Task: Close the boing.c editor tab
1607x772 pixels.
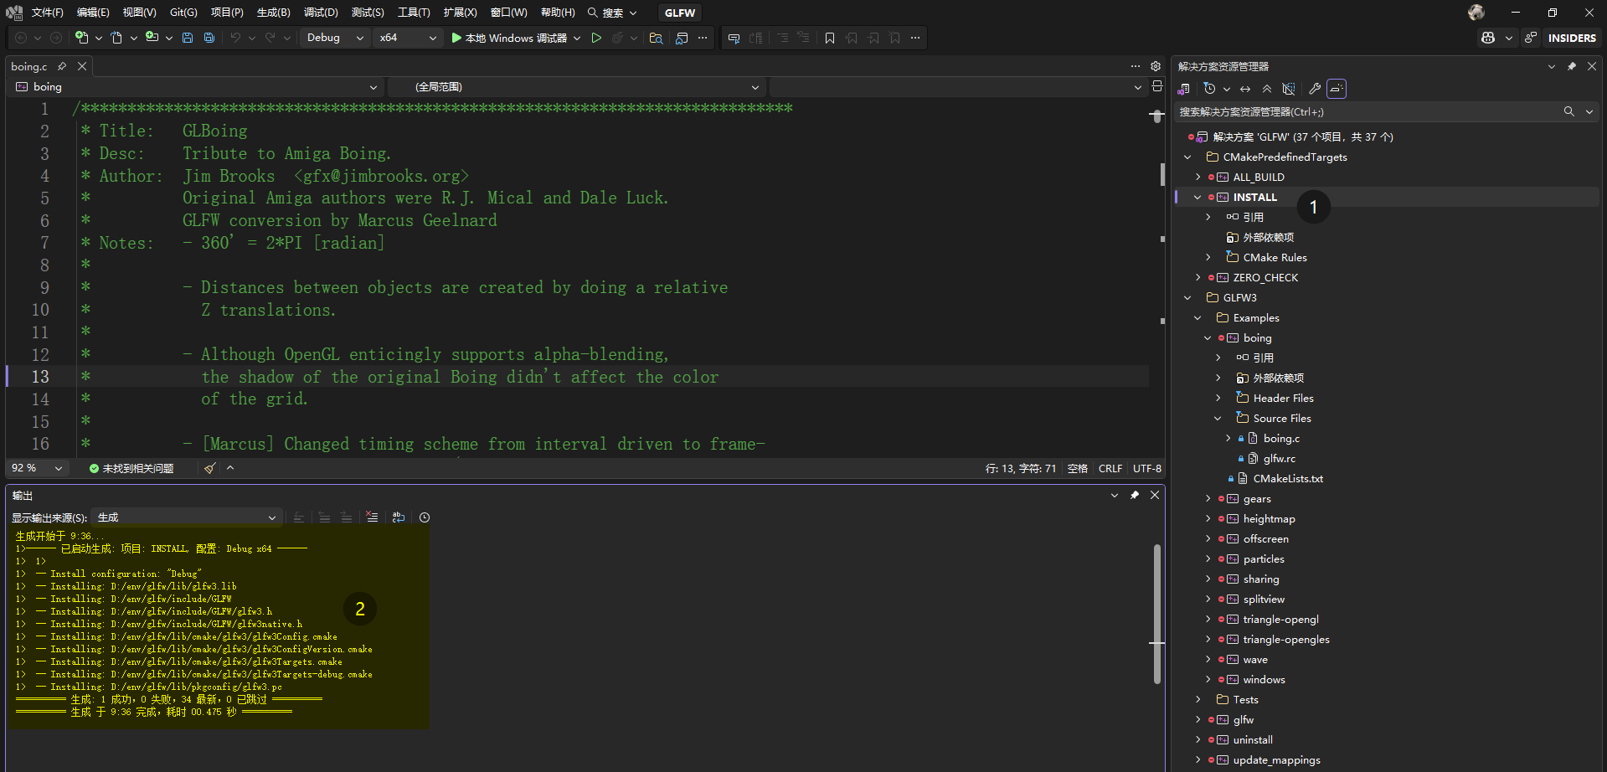Action: coord(82,66)
